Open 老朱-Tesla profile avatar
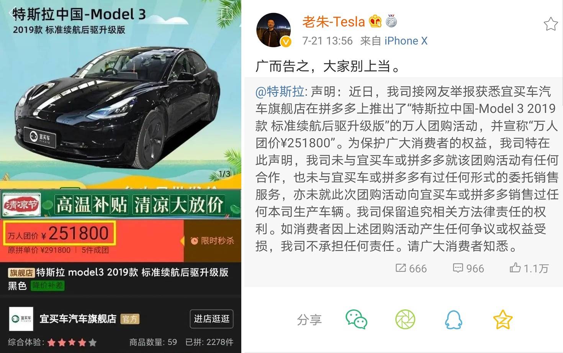The image size is (563, 353). [x=273, y=30]
